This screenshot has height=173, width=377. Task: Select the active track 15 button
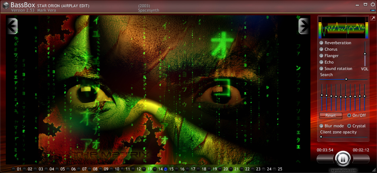(x=166, y=169)
